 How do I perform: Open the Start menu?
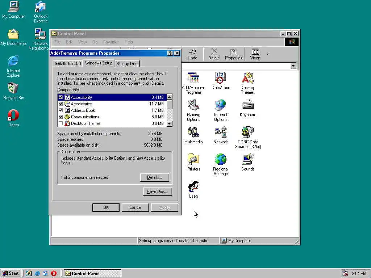tap(11, 273)
